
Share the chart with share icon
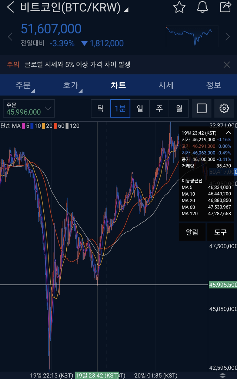[225, 7]
